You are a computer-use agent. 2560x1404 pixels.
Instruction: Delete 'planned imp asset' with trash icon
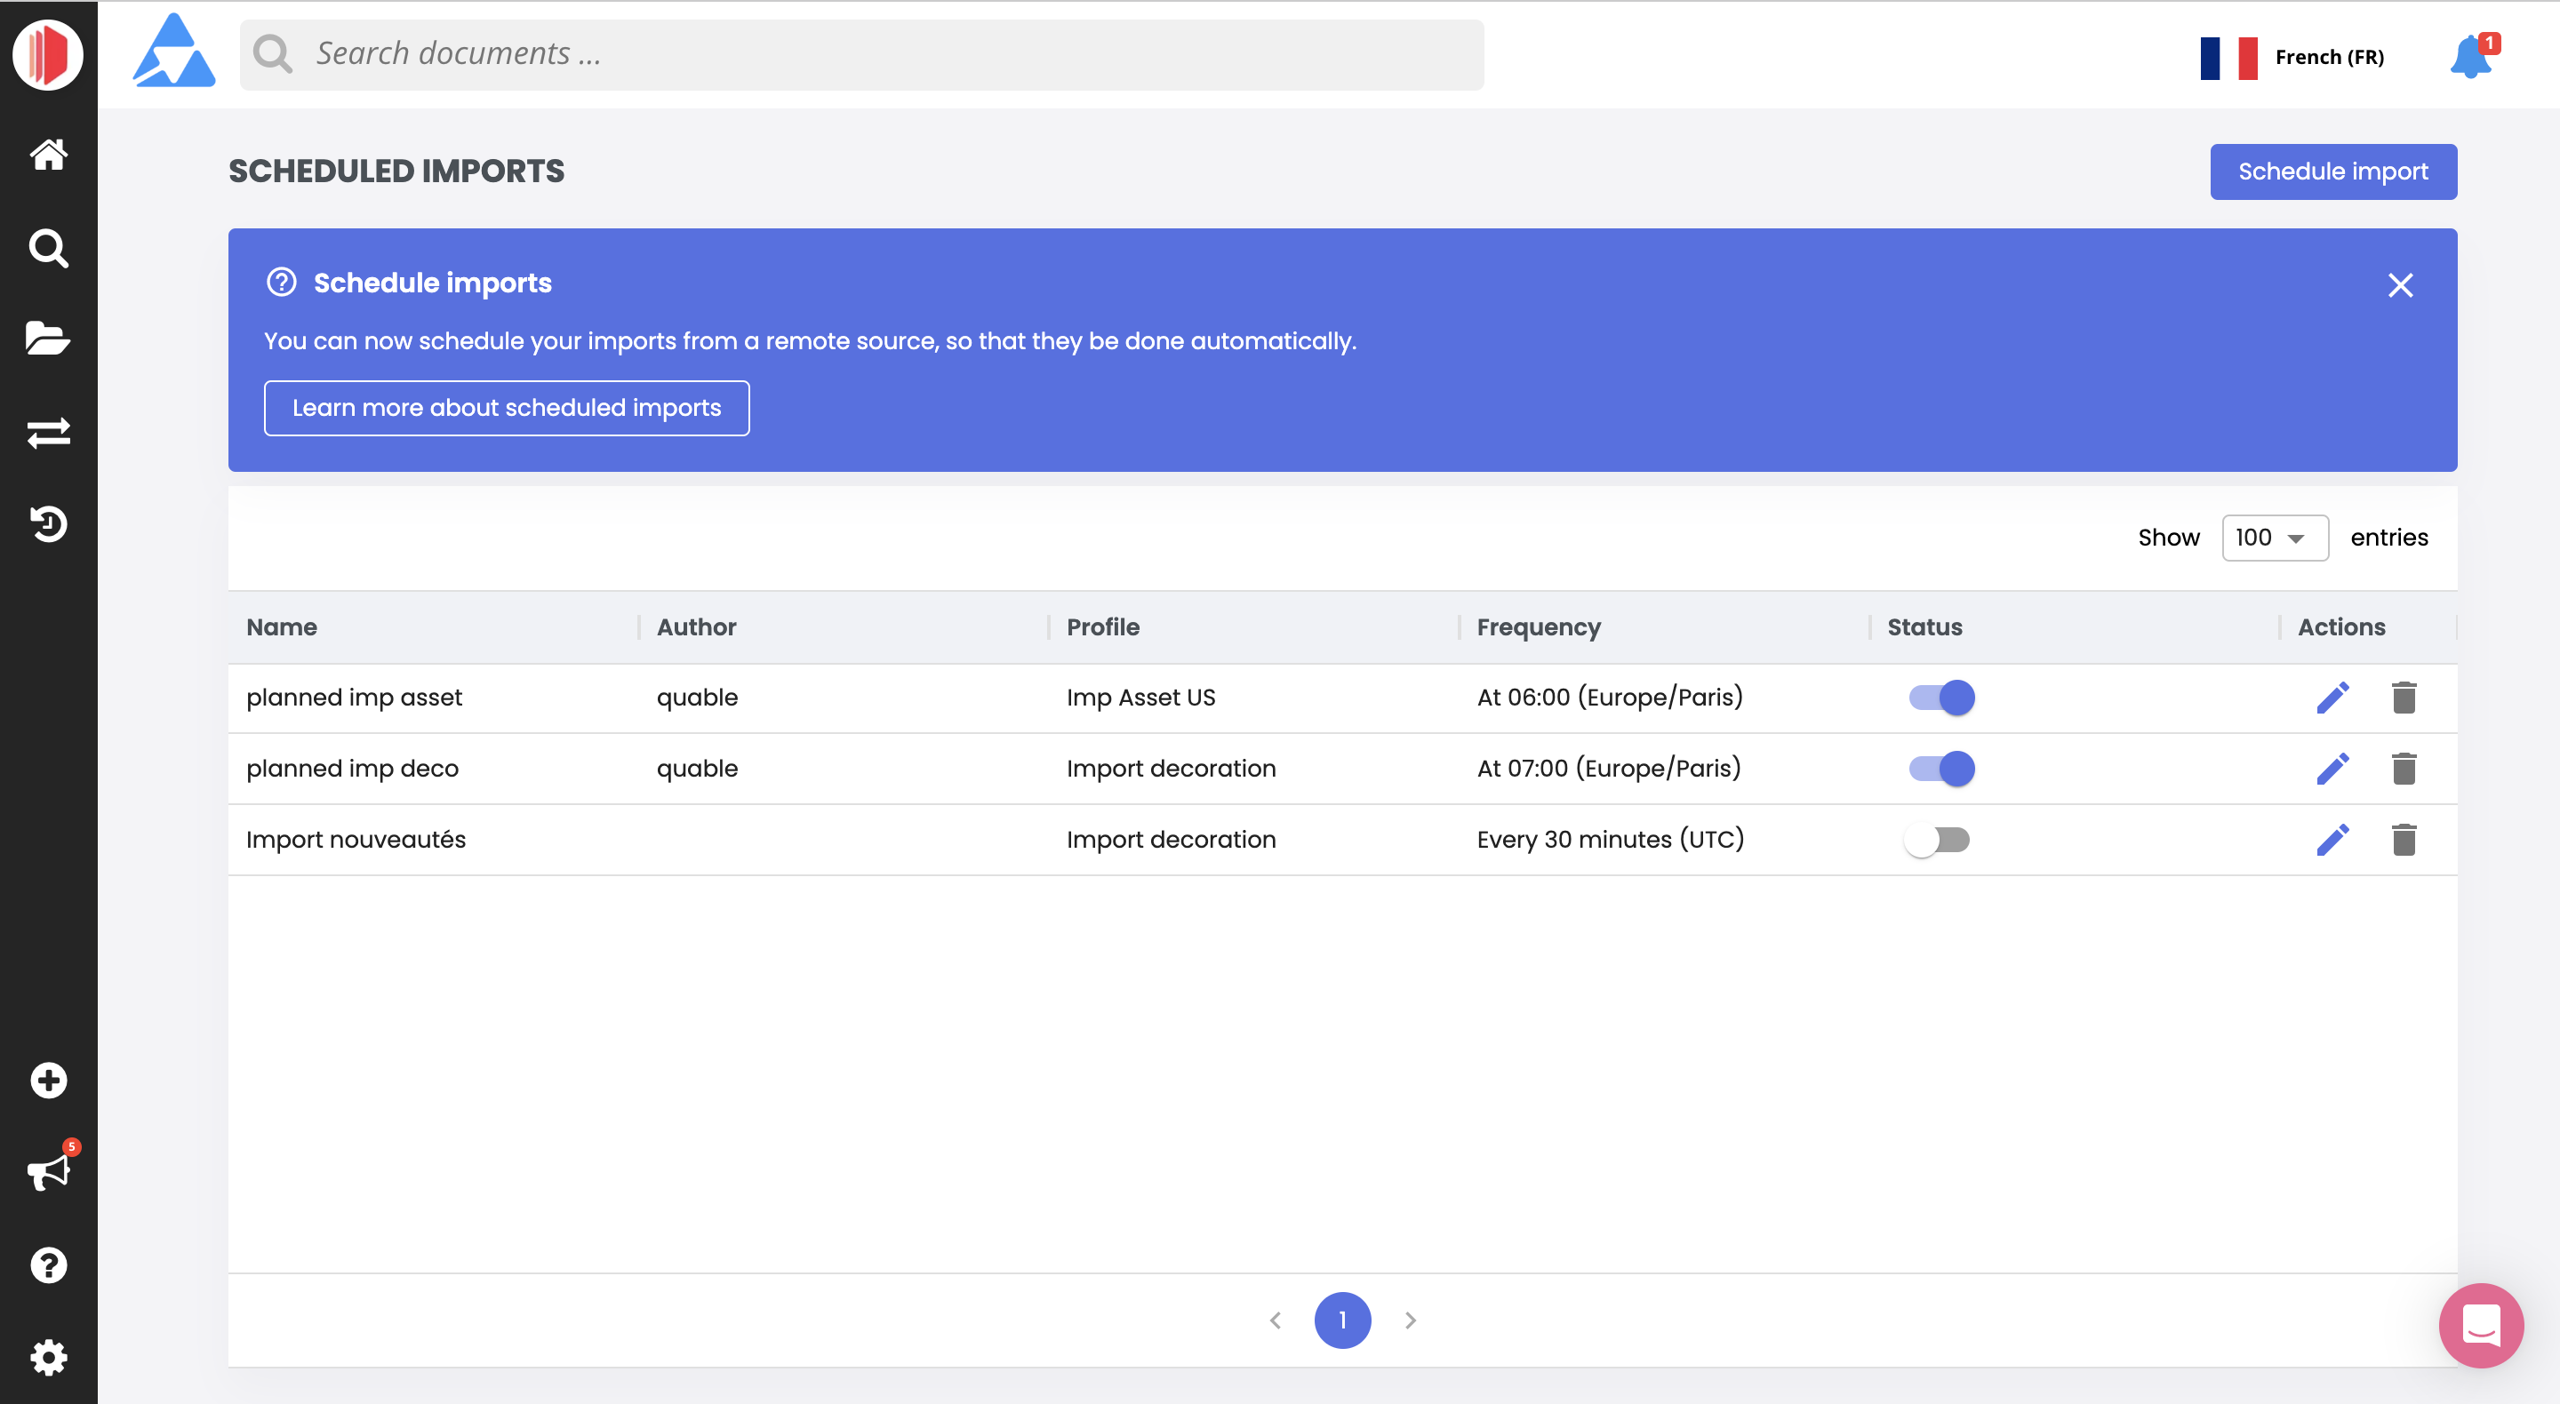click(x=2404, y=698)
